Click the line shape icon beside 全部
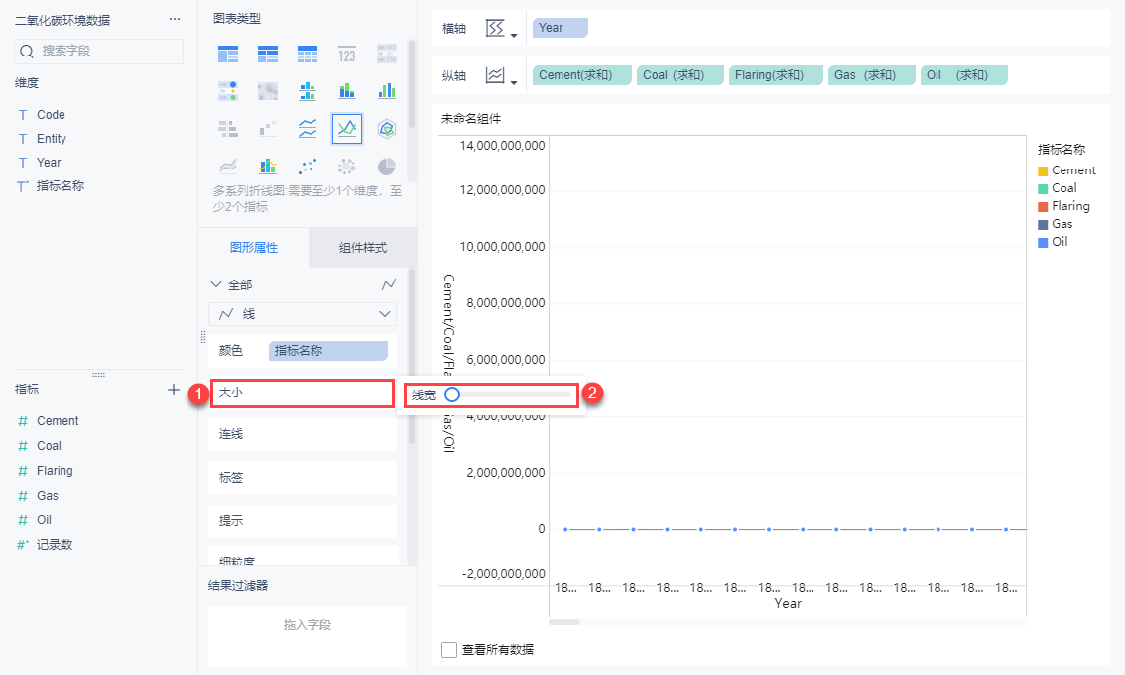 coord(388,285)
